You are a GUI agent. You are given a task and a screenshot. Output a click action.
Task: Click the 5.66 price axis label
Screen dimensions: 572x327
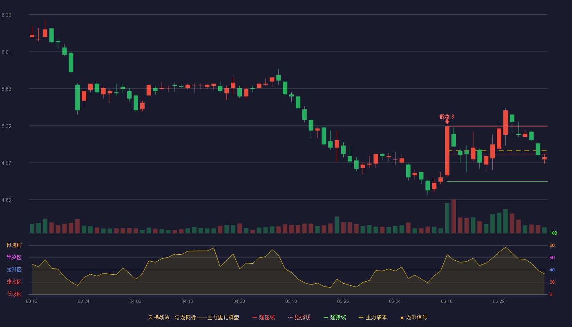7,89
